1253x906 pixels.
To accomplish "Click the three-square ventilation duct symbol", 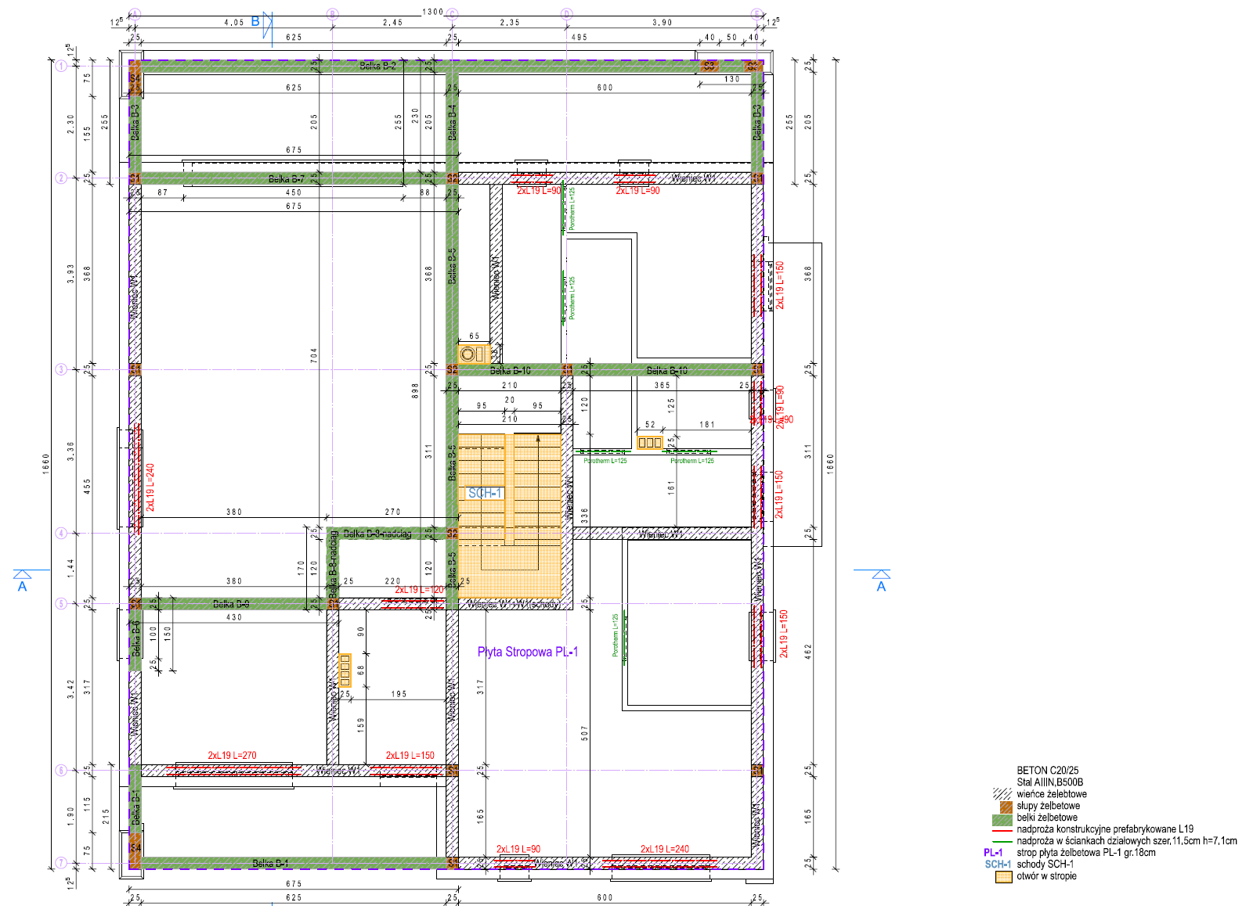I will 649,443.
